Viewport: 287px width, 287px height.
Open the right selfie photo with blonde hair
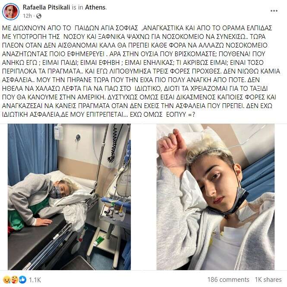pyautogui.click(x=215, y=197)
